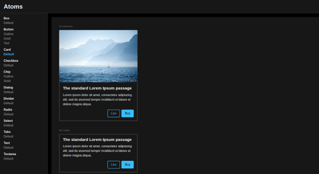This screenshot has width=319, height=174.
Task: Select Solid under Button section
Action: (7, 39)
